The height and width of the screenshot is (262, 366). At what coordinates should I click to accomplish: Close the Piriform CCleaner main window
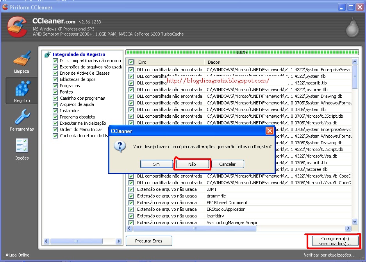360,7
